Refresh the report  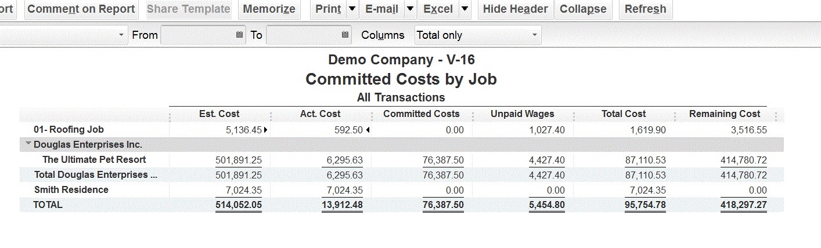coord(645,9)
